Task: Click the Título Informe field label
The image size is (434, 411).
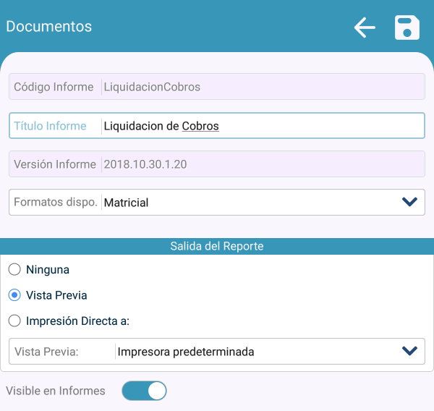Action: [50, 126]
